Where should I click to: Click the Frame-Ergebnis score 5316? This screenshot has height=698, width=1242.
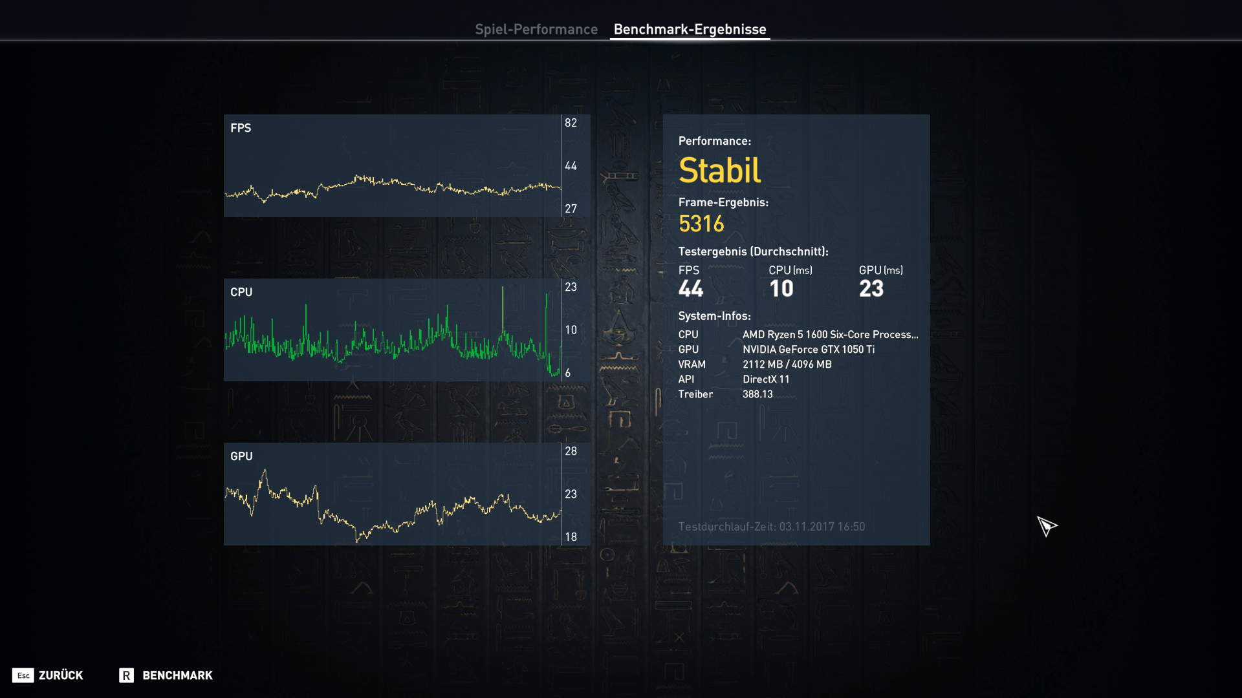701,224
